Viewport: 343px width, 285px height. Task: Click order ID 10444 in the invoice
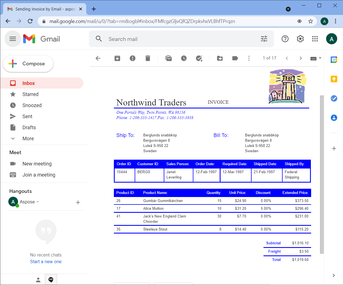pos(122,172)
